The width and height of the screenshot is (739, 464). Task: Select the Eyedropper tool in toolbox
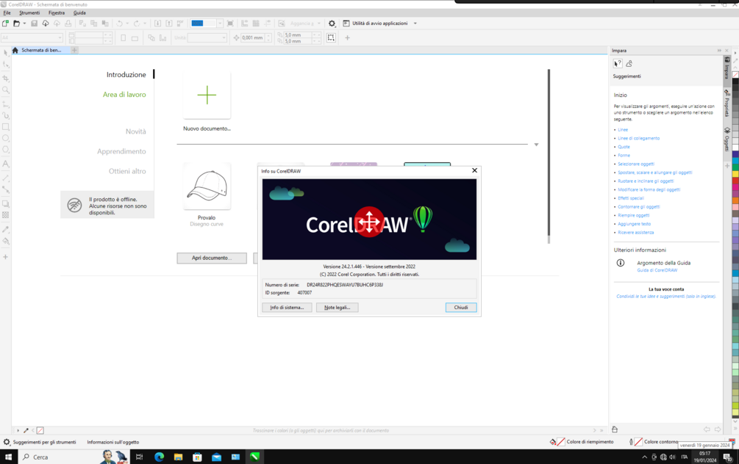(x=6, y=229)
